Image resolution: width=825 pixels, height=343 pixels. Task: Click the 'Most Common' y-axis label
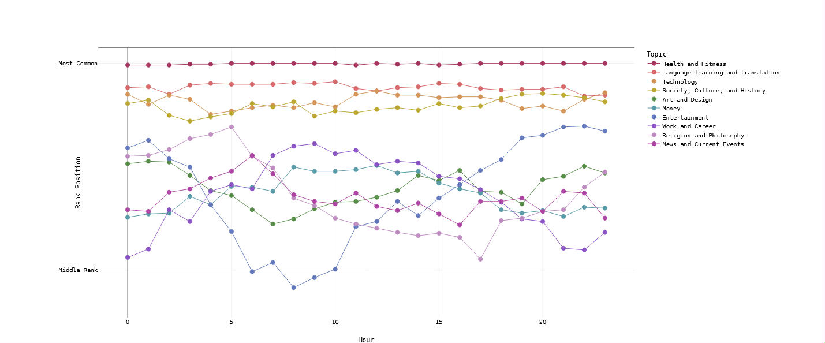point(78,64)
